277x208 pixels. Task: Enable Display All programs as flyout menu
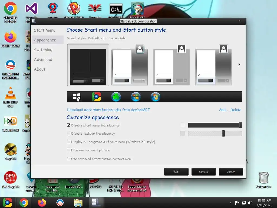(x=69, y=142)
